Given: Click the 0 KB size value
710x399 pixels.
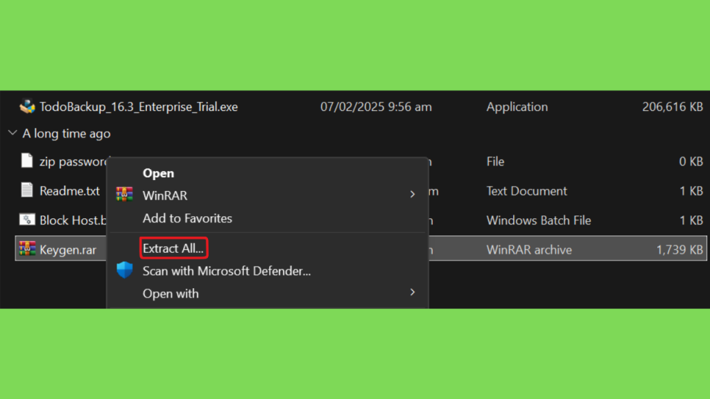Looking at the screenshot, I should click(x=691, y=161).
